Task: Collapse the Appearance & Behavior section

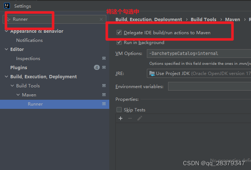Action: coord(7,31)
